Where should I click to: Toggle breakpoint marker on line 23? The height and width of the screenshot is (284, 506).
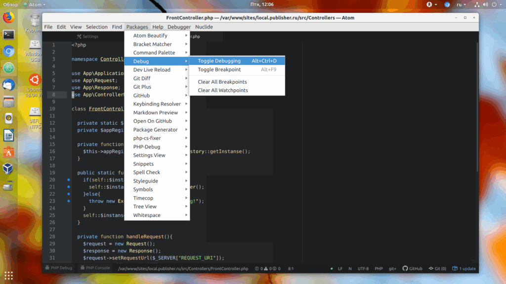coord(69,201)
